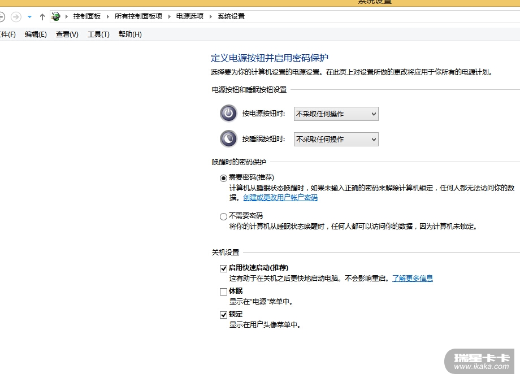Expand the arrow after 所有控制面板项 breadcrumb
520x378 pixels.
170,16
